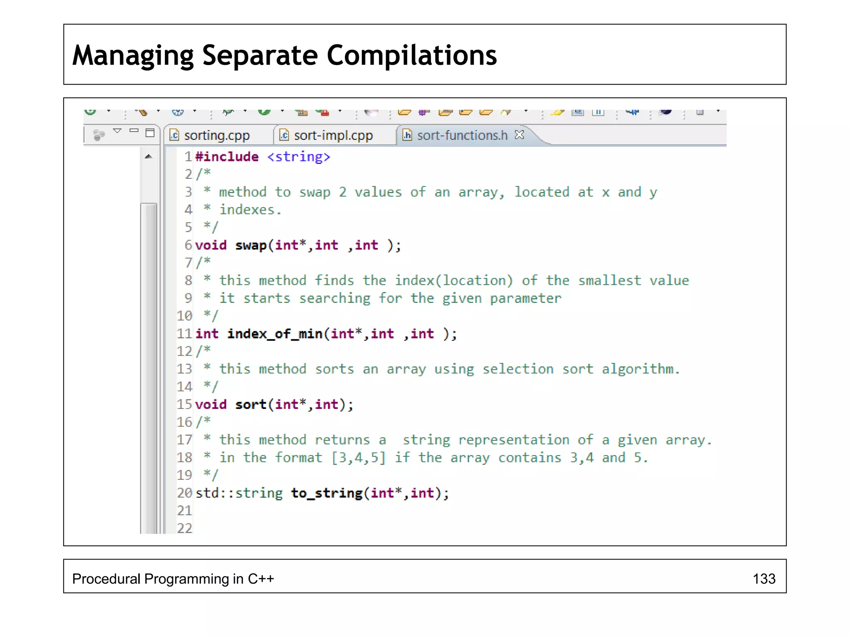Close the sort-functions.h tab
The image size is (850, 637).
click(519, 135)
